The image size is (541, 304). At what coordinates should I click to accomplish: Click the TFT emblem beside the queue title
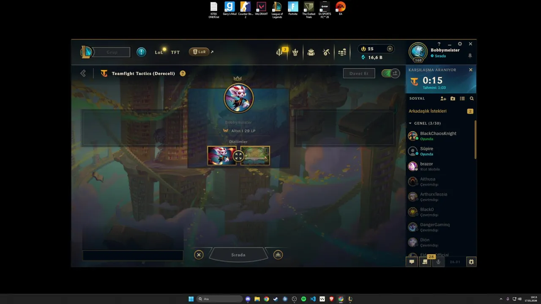[104, 73]
